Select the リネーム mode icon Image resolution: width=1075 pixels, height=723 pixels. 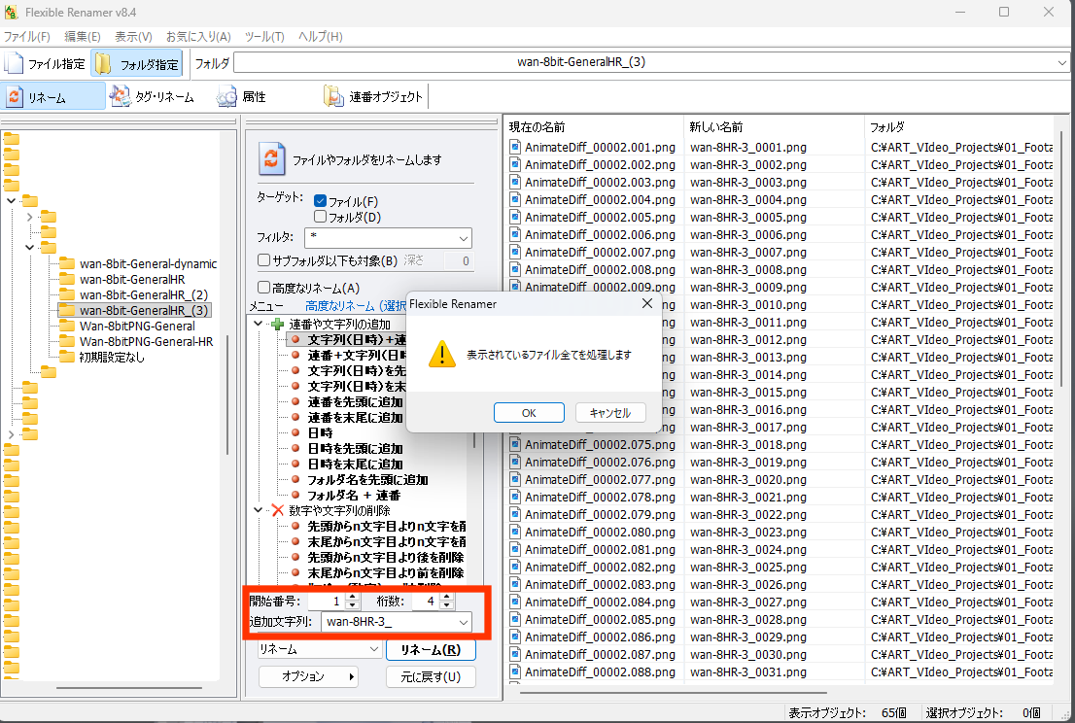(x=16, y=96)
